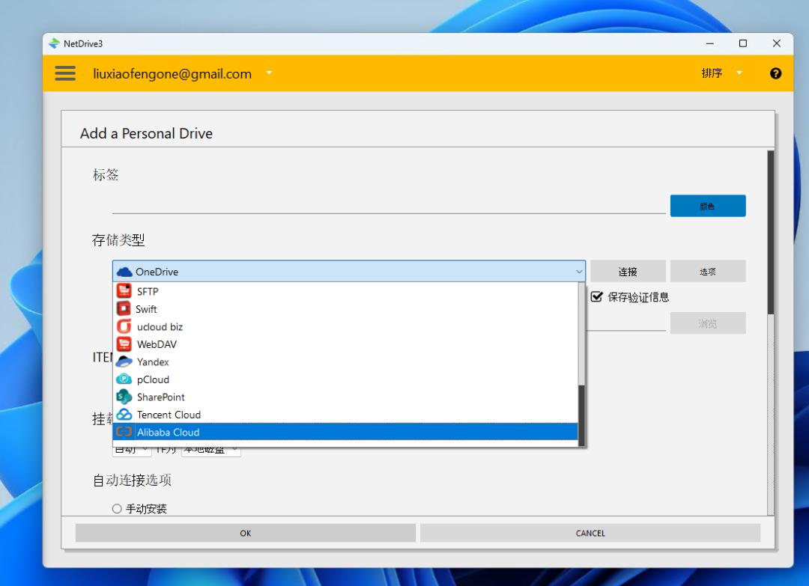Open the 排序 sort dropdown
The height and width of the screenshot is (586, 809).
click(721, 73)
